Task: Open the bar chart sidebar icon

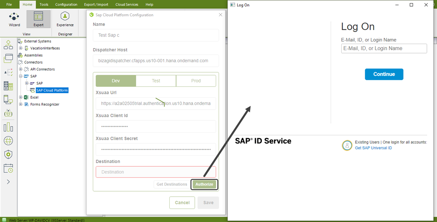Action: [8, 127]
